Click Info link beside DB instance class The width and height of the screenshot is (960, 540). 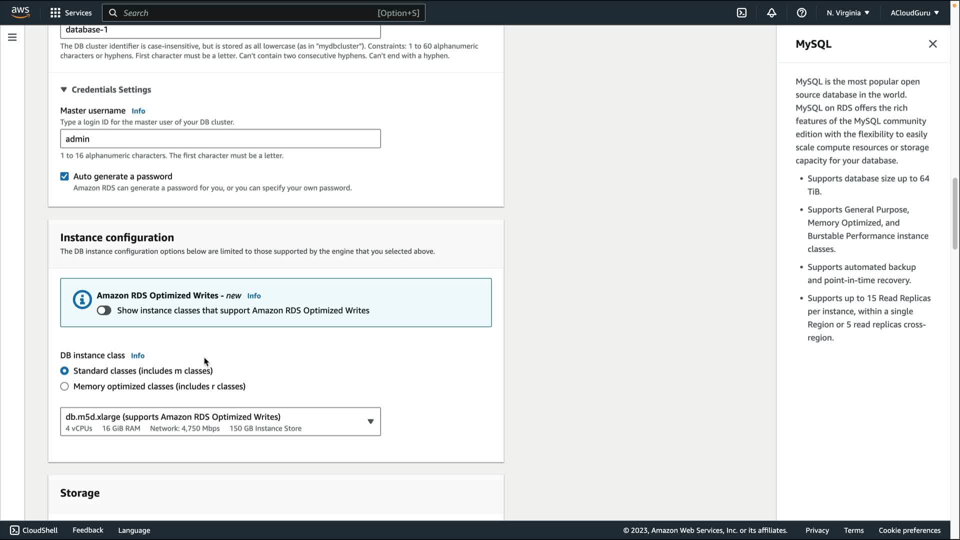137,355
